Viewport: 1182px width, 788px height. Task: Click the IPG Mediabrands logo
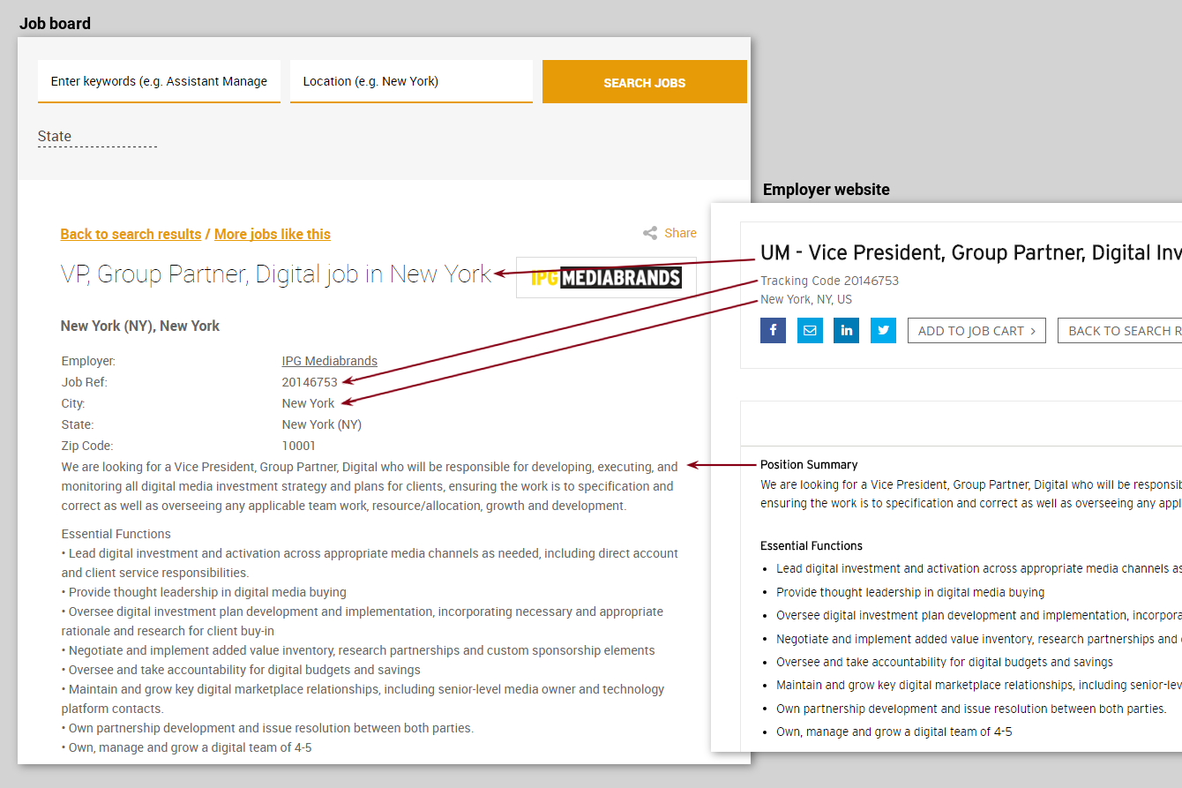pos(606,278)
